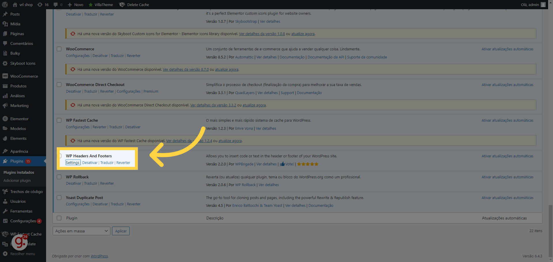Check the Yoast Duplicate Post checkbox
Viewport: 553px width, 262px height.
tap(59, 198)
